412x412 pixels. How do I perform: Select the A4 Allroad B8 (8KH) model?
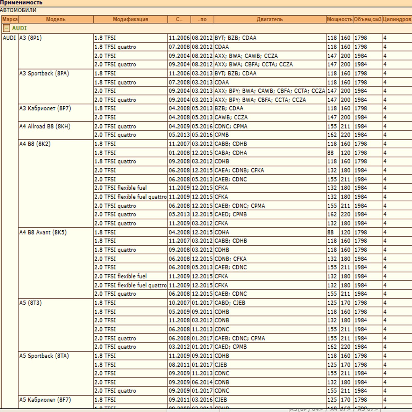[45, 126]
